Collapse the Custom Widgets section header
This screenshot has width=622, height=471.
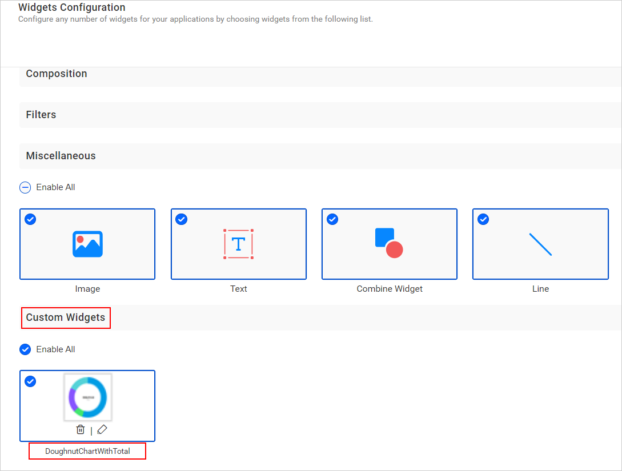pos(320,317)
